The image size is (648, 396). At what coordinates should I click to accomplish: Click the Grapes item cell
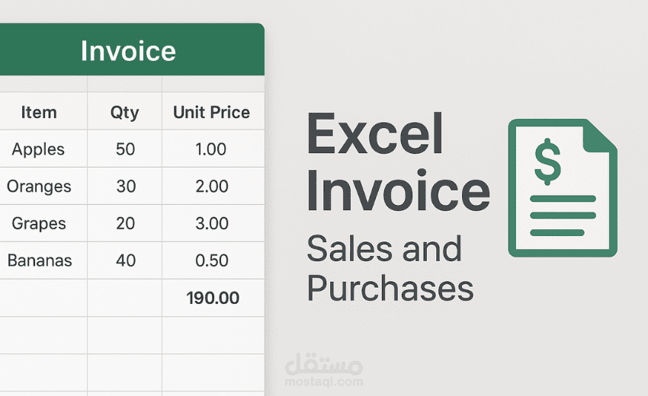pyautogui.click(x=43, y=223)
